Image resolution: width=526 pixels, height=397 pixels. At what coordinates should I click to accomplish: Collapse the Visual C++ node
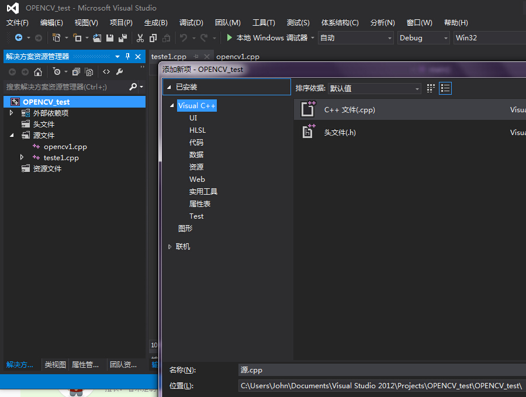click(172, 105)
